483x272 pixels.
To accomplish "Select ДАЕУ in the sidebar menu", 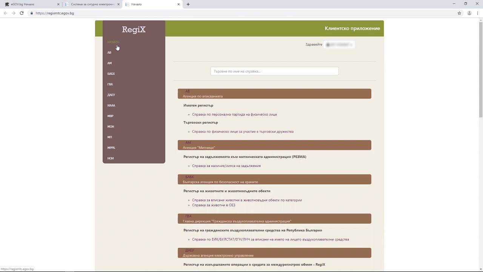I will (x=111, y=95).
